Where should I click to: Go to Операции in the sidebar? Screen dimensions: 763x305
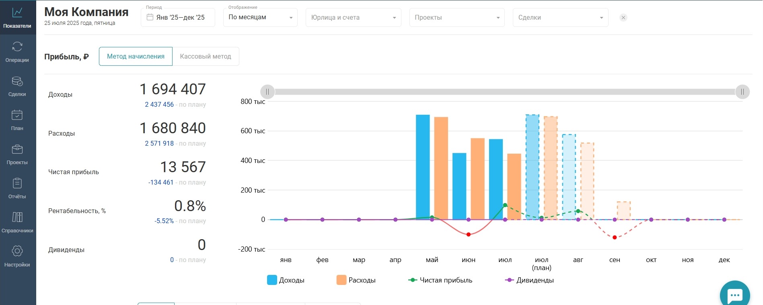[x=17, y=47]
